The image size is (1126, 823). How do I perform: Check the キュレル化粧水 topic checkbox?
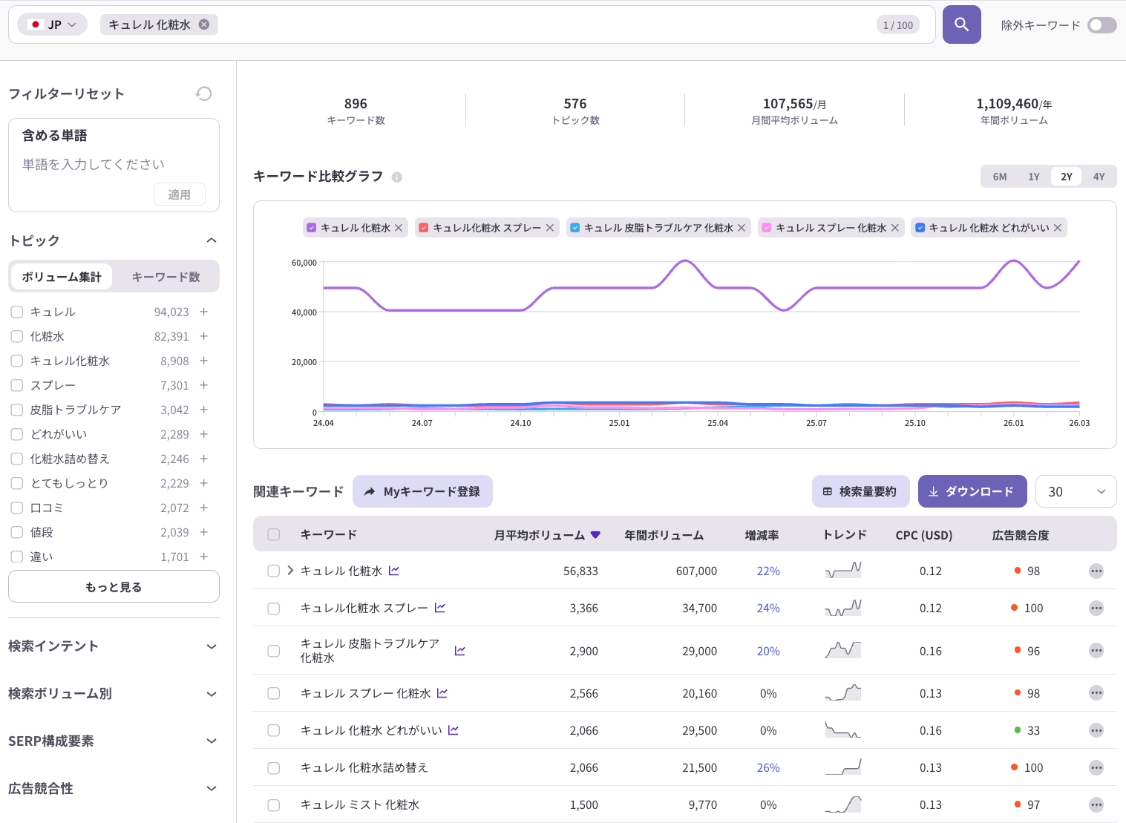pyautogui.click(x=17, y=361)
